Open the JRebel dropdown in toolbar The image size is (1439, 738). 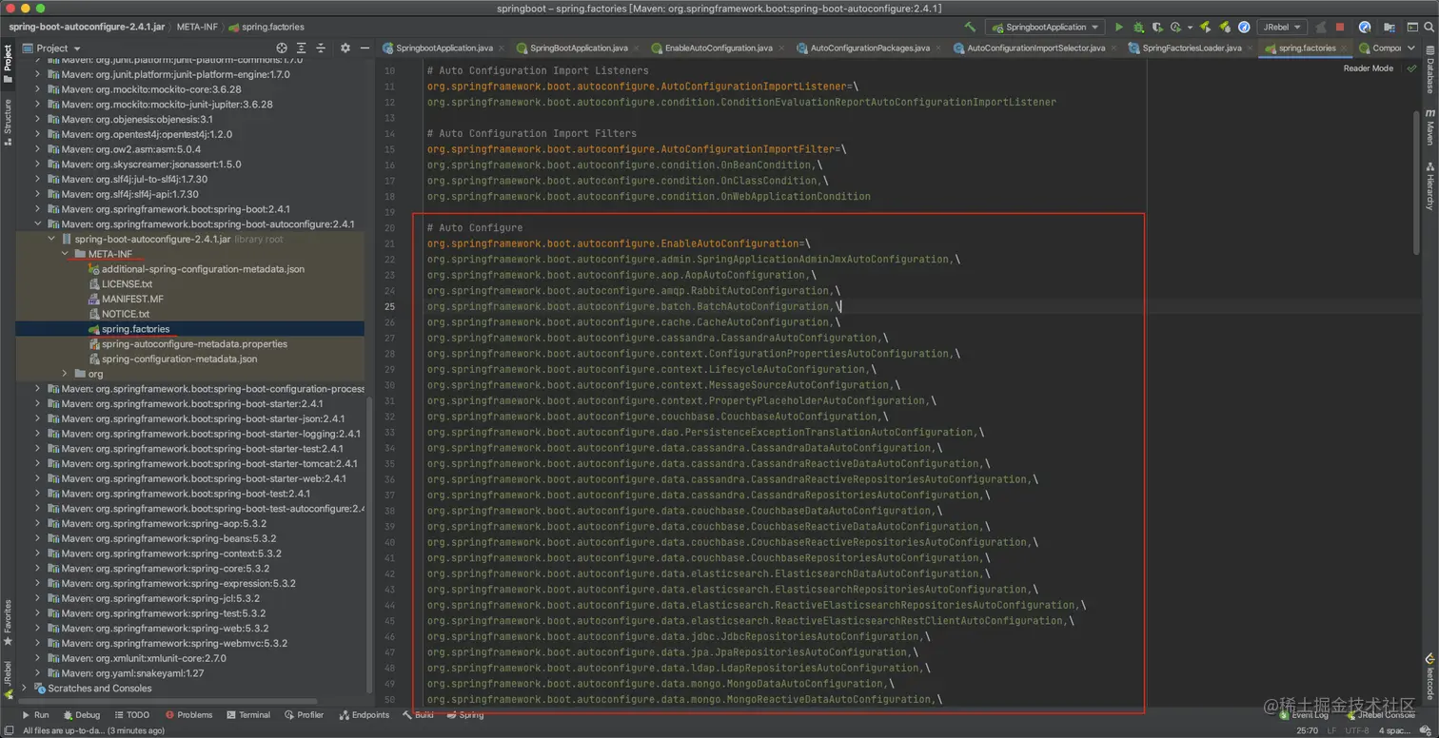1281,28
